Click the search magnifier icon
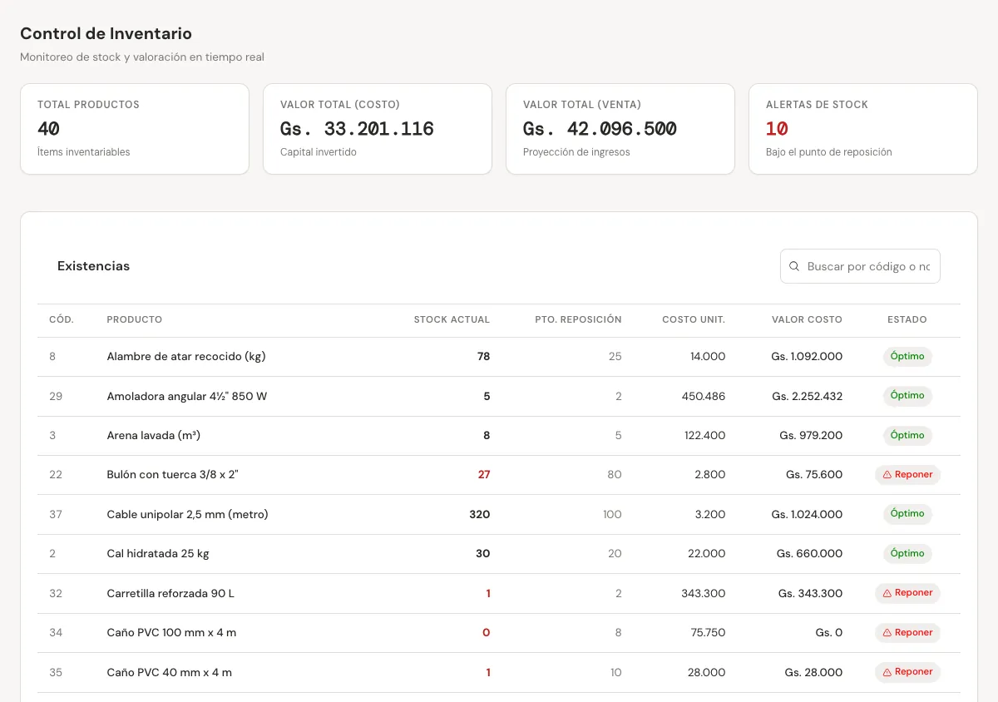Viewport: 998px width, 702px height. (794, 266)
